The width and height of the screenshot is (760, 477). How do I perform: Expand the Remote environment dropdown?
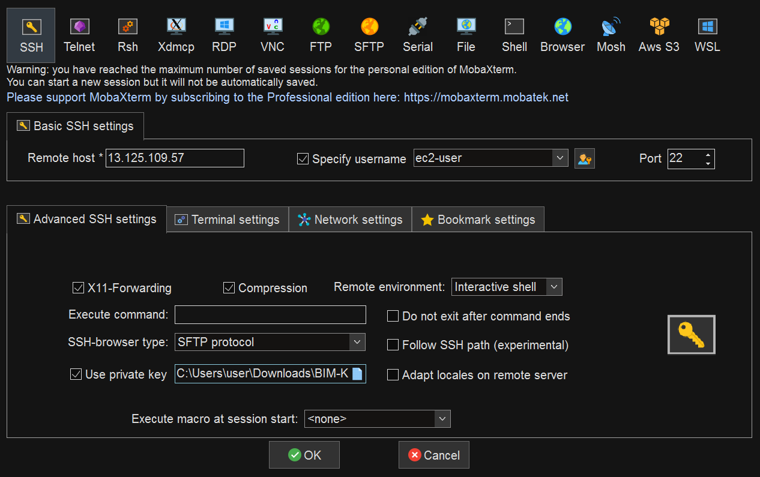(554, 287)
